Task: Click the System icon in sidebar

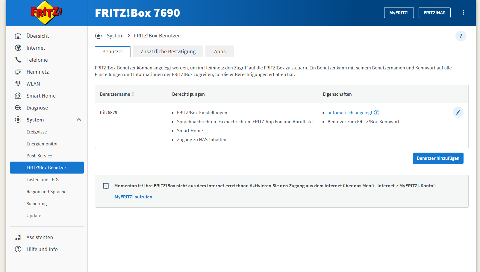Action: pos(18,120)
